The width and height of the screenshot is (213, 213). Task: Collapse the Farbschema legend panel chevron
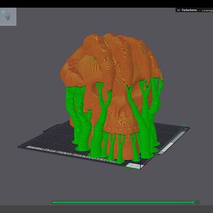pos(179,10)
